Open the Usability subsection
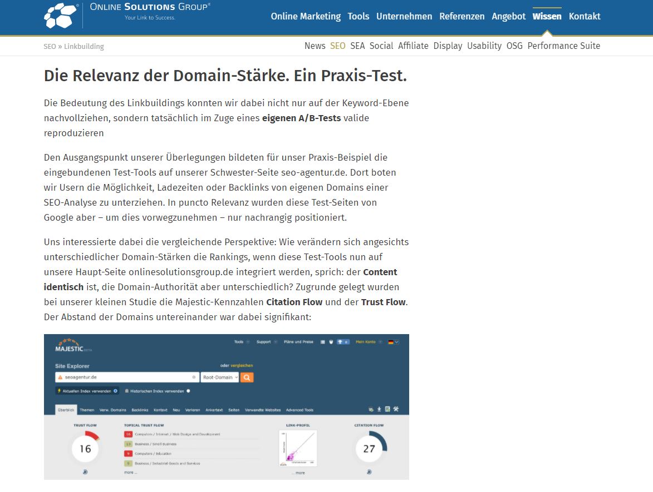Screen dimensions: 653x492 484,46
